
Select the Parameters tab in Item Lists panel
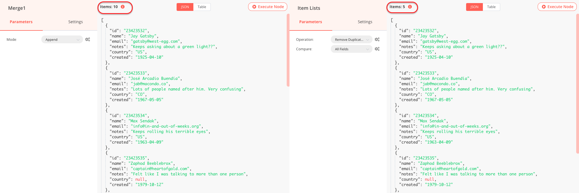[310, 22]
